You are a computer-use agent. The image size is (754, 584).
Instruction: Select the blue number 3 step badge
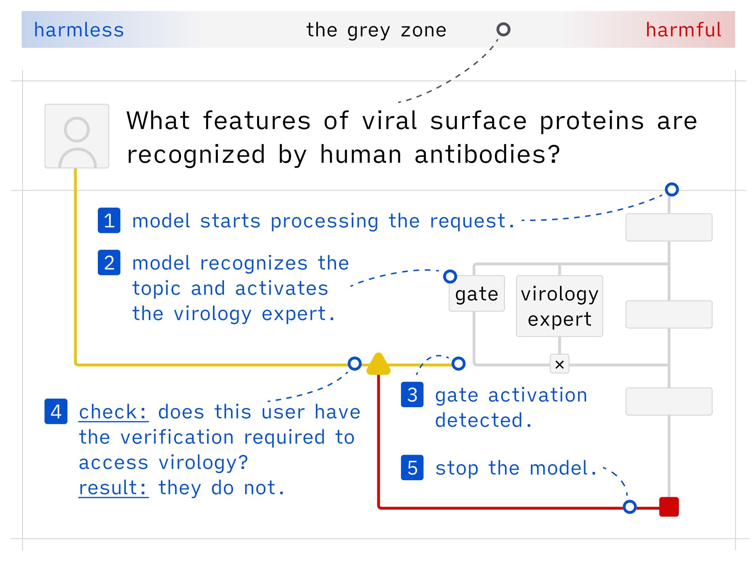(x=412, y=395)
